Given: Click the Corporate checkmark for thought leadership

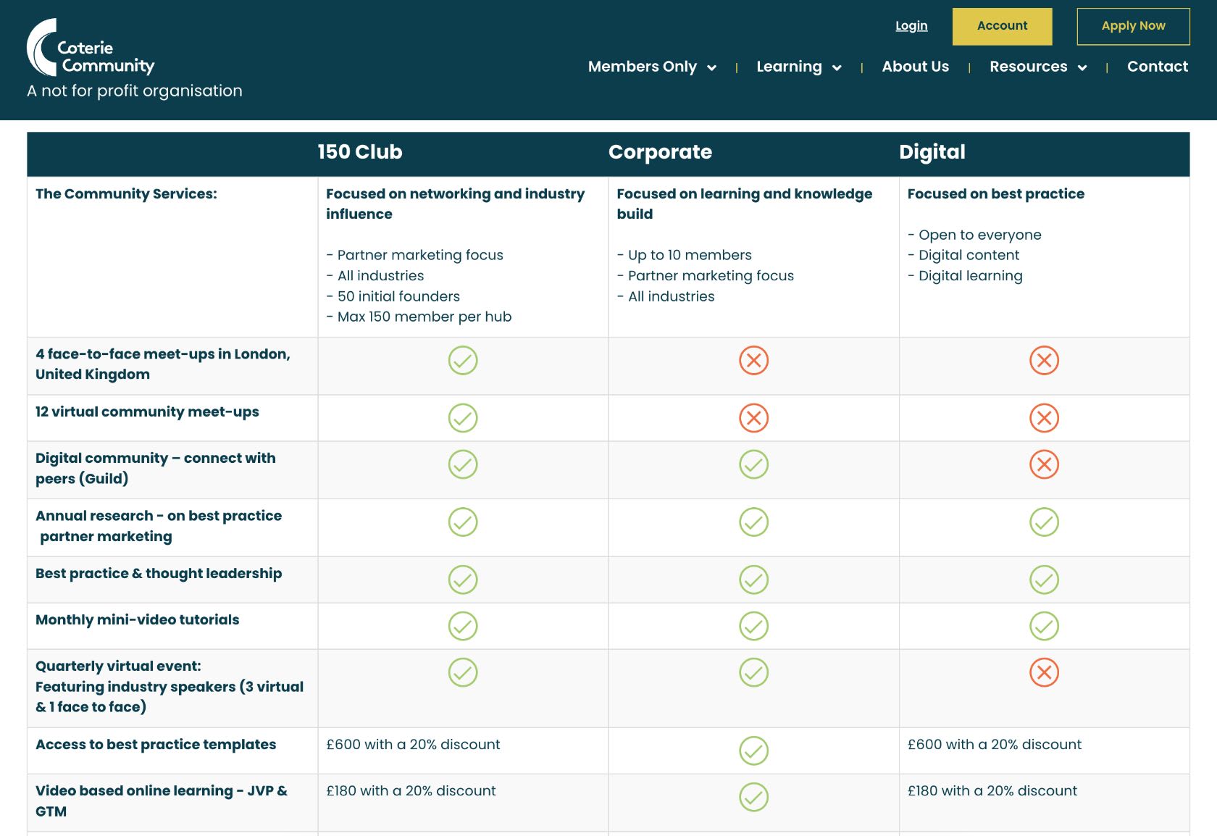Looking at the screenshot, I should (x=753, y=580).
